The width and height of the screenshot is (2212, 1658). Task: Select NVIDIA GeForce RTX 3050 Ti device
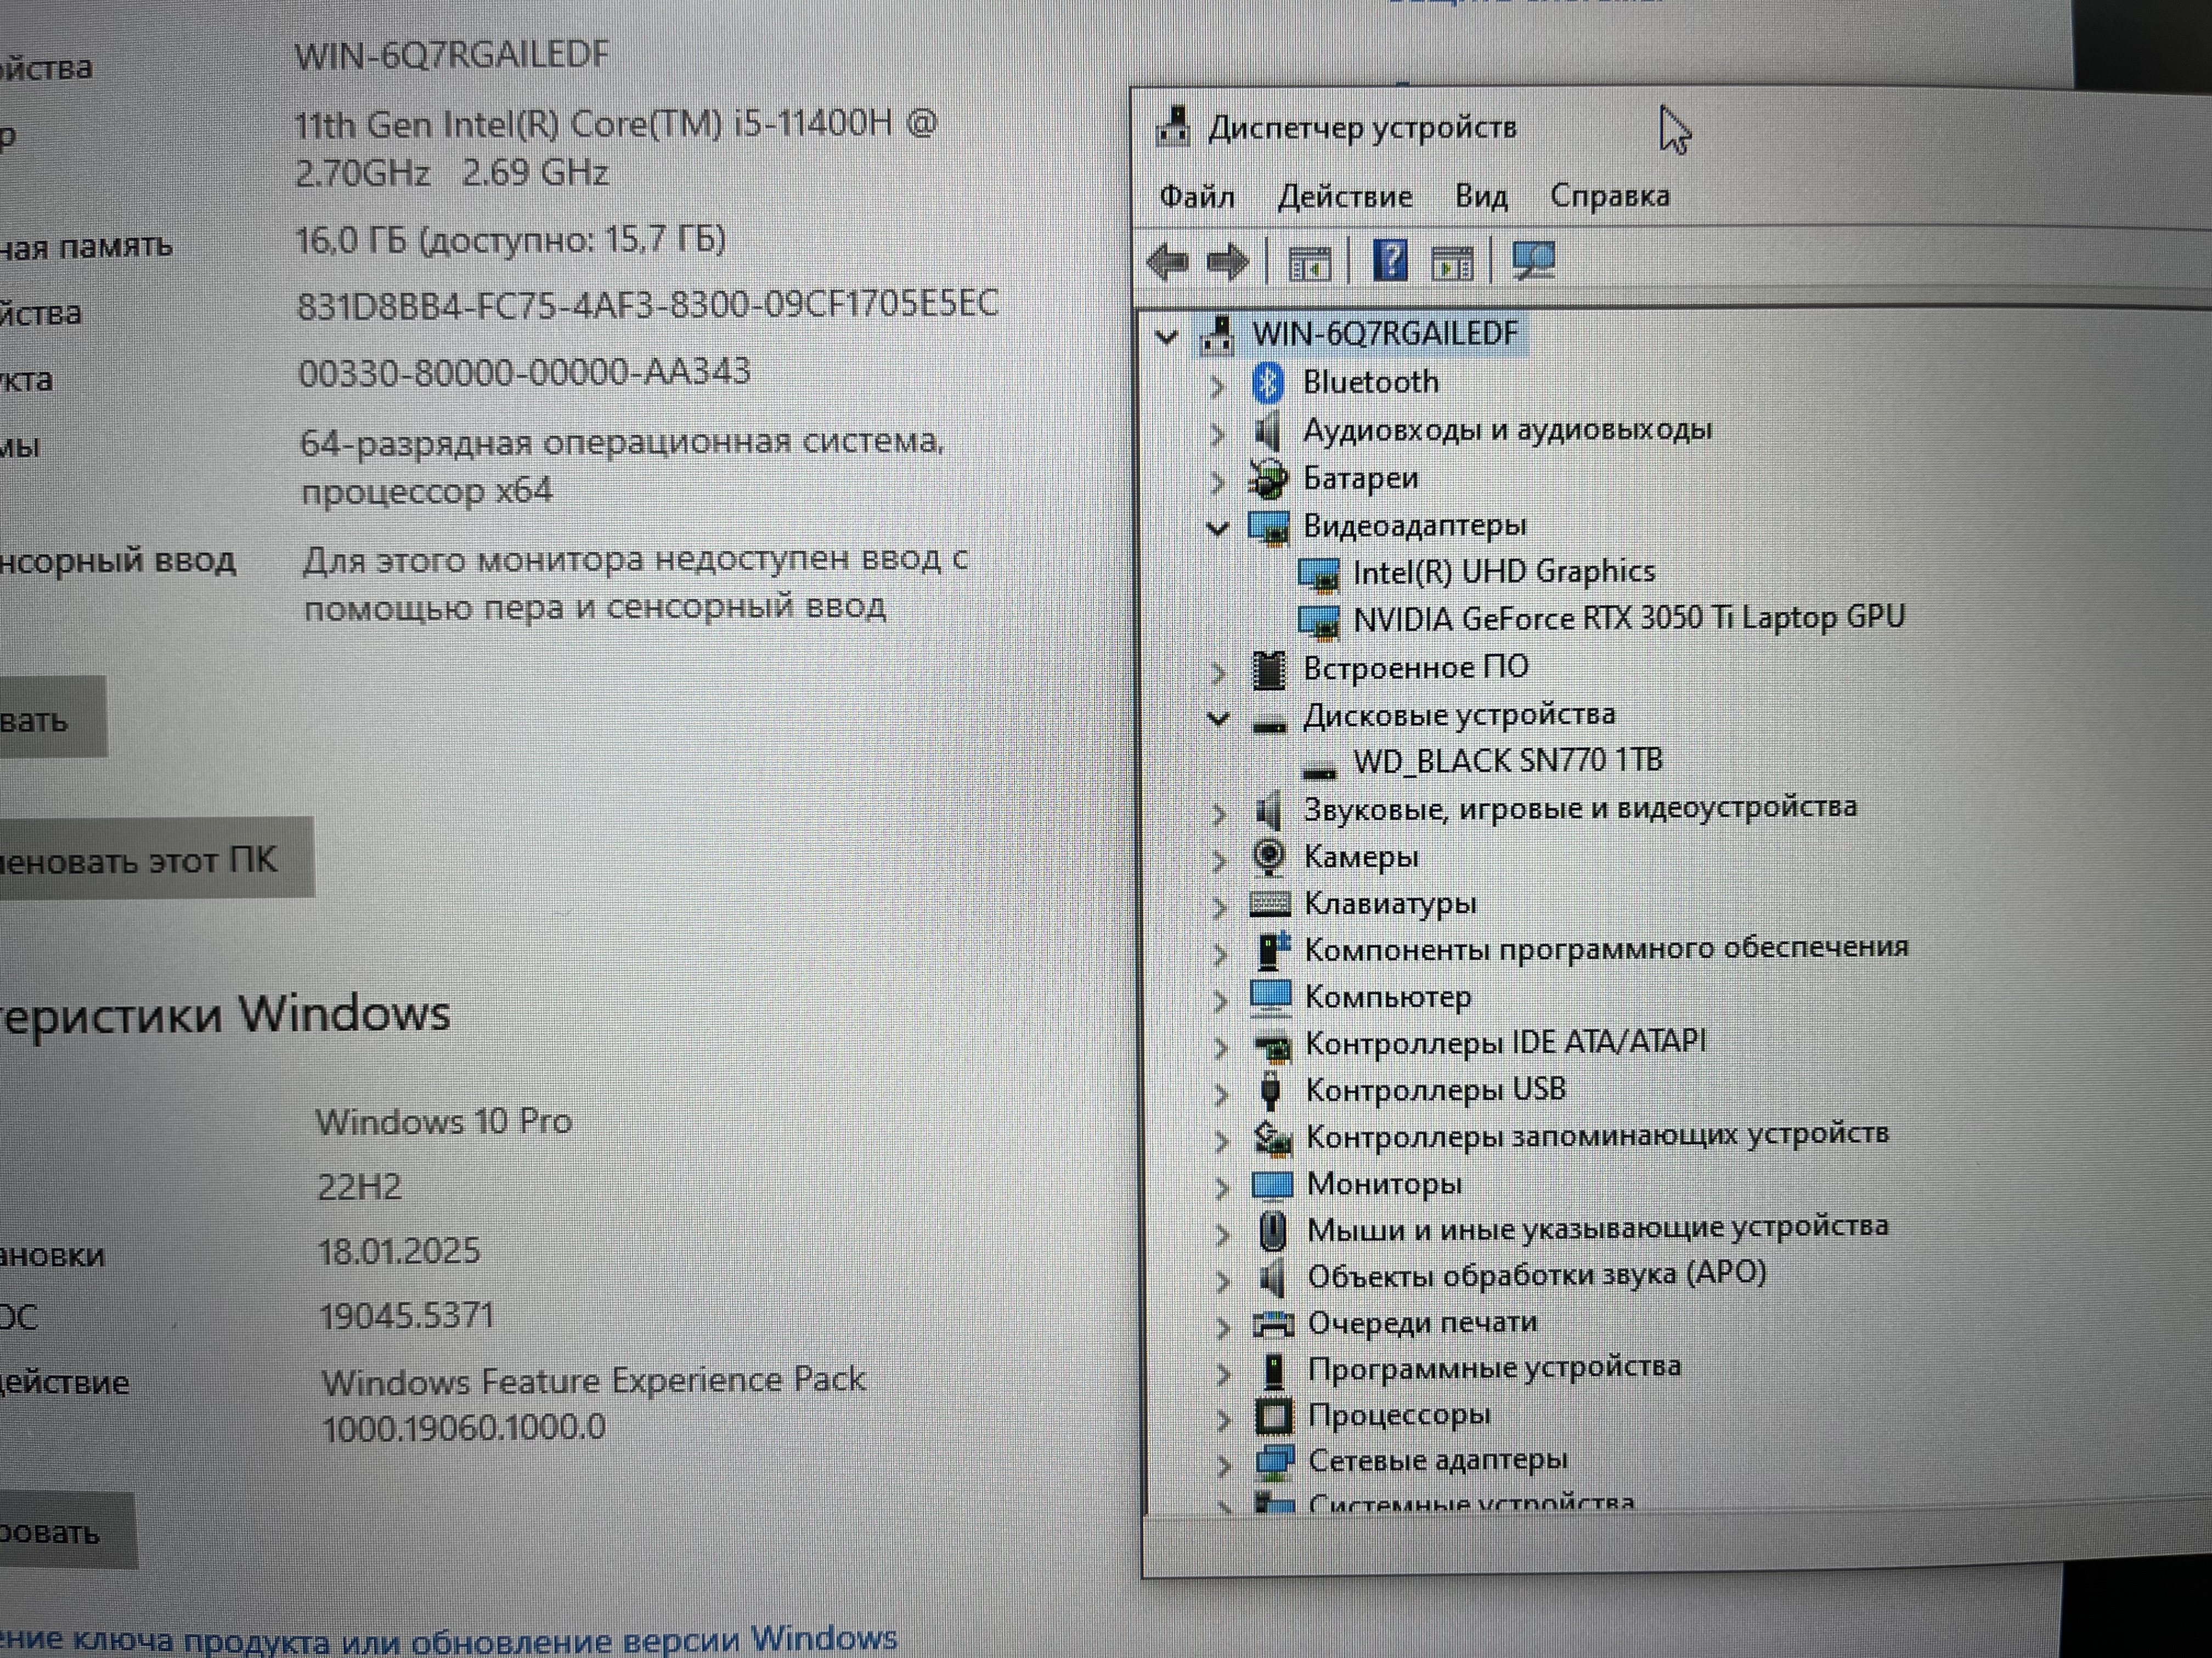[x=1627, y=618]
